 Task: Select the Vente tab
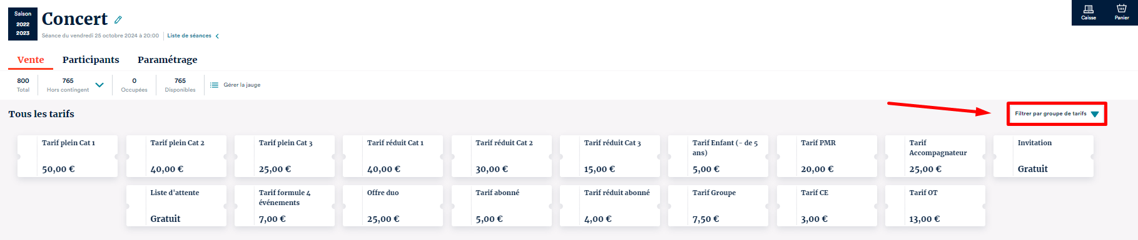pos(31,60)
